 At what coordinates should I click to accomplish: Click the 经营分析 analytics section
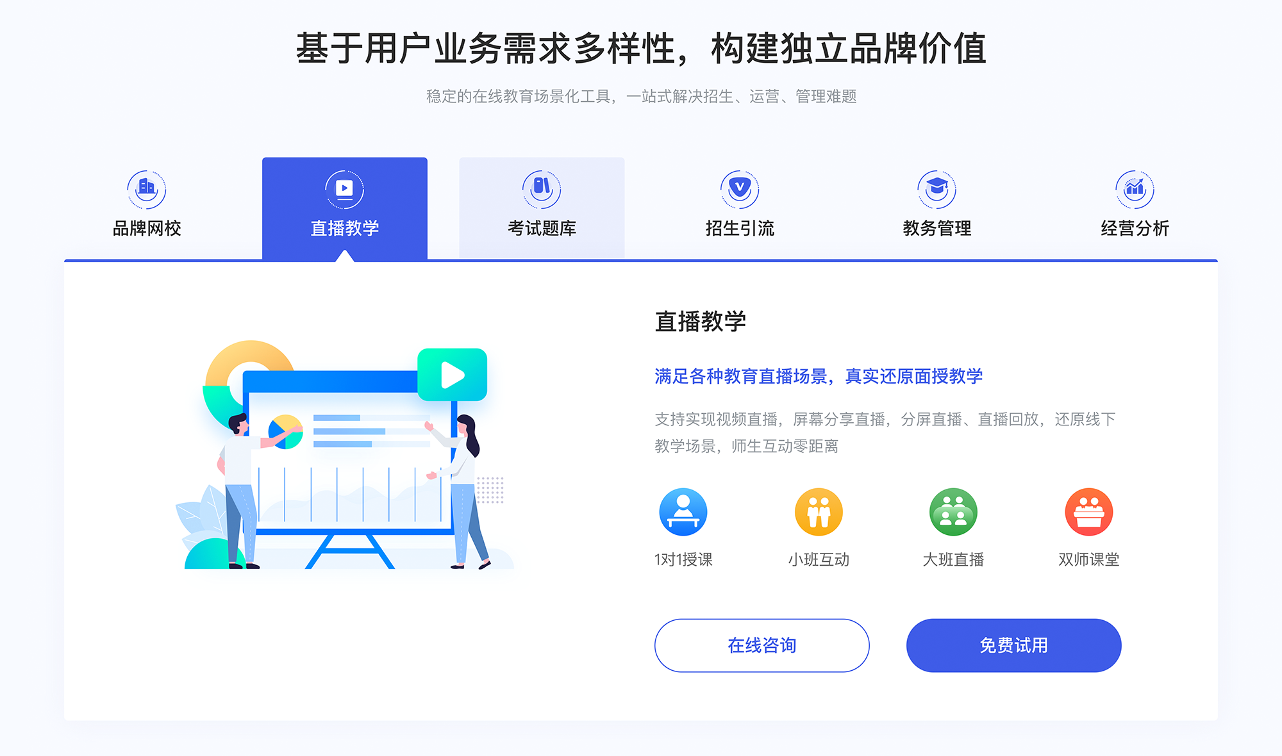click(1135, 199)
